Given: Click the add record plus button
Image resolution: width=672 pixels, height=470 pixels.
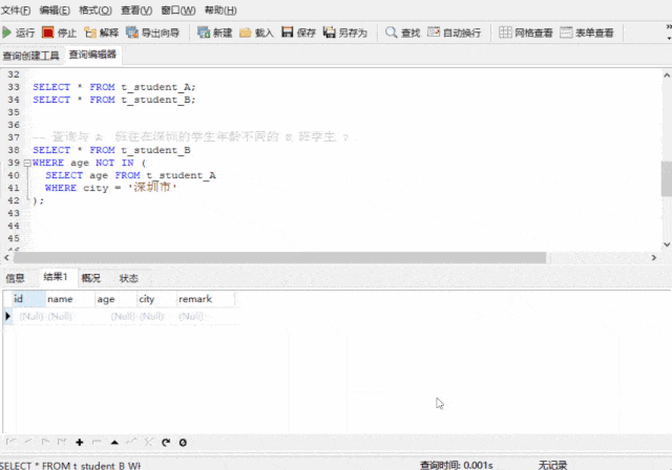Looking at the screenshot, I should click(x=79, y=442).
